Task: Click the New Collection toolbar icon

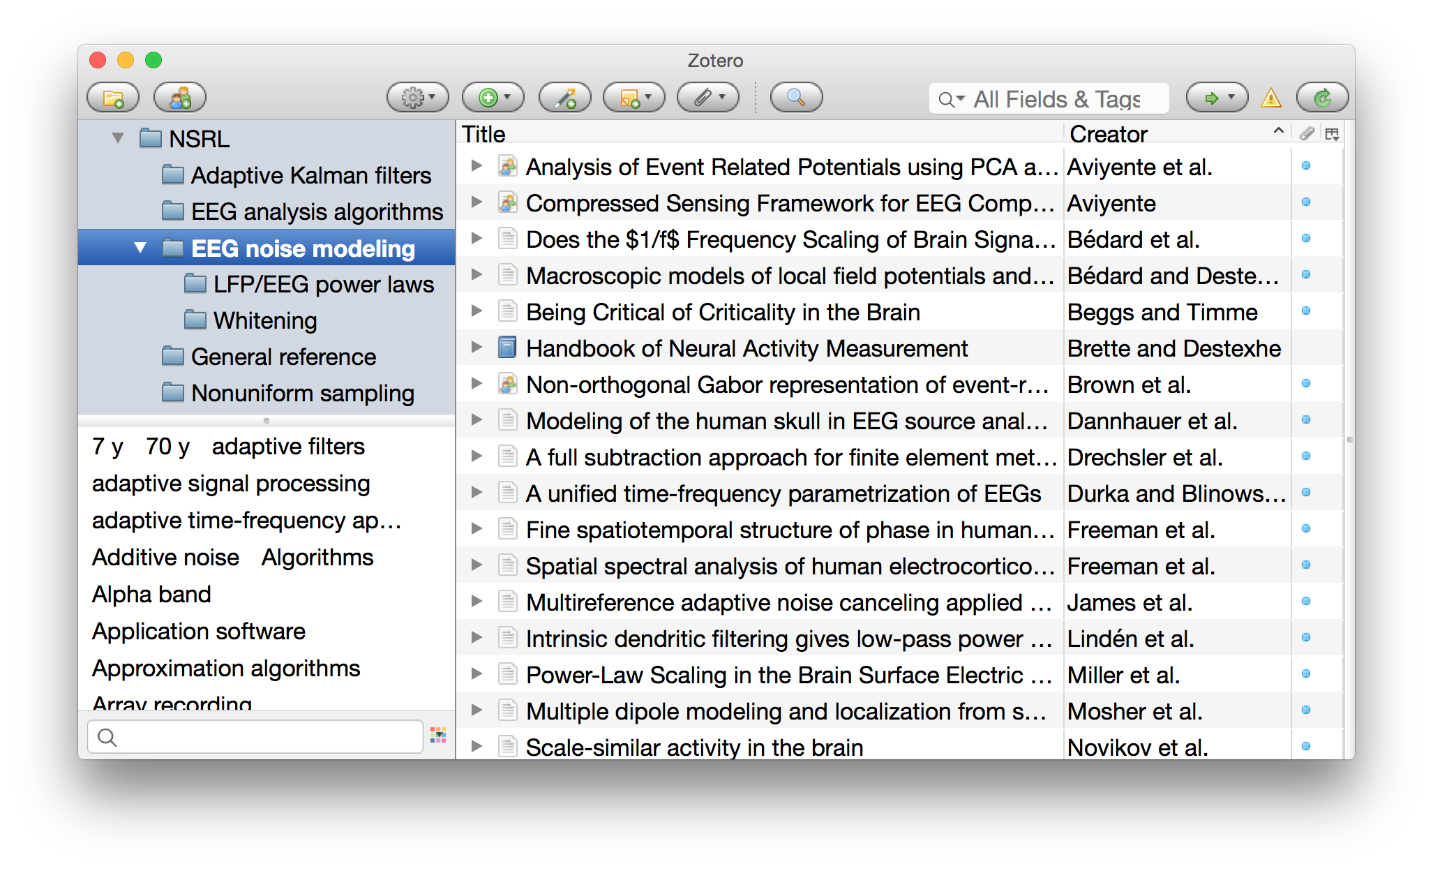Action: [113, 98]
